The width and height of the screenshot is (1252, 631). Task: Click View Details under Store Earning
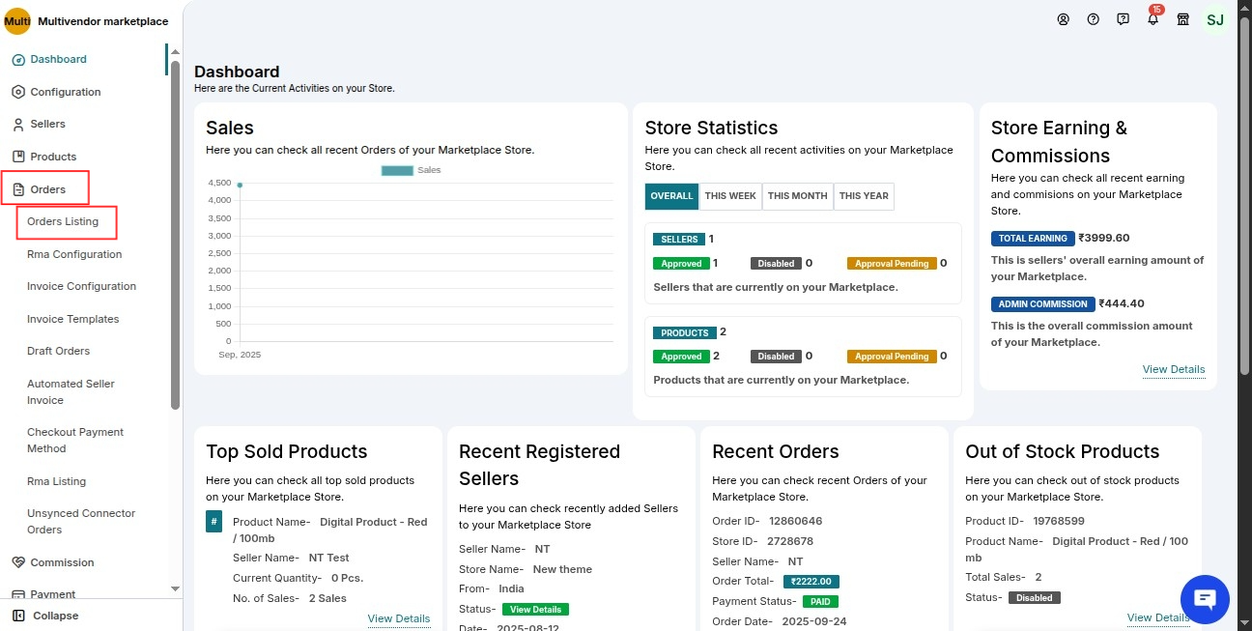click(1173, 369)
